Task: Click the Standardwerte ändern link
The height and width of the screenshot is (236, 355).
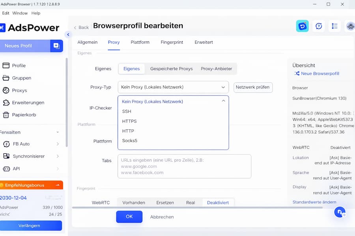Action: 314,202
